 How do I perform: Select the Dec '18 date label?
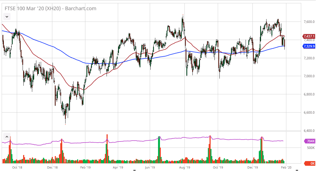pyautogui.click(x=52, y=167)
